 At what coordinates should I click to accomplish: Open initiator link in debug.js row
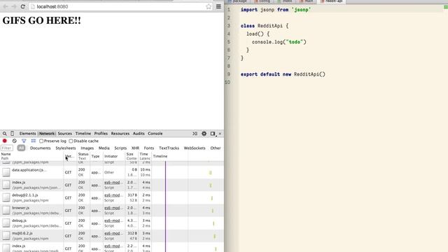tap(112, 220)
